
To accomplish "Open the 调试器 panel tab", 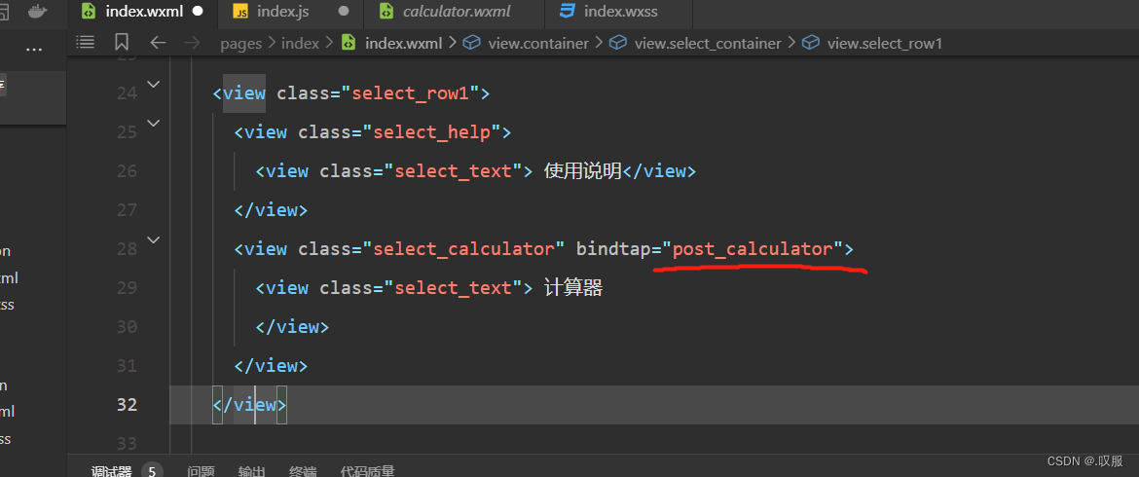I will [x=110, y=470].
